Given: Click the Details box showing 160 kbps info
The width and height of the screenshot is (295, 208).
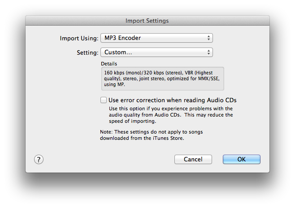Looking at the screenshot, I should tap(162, 79).
